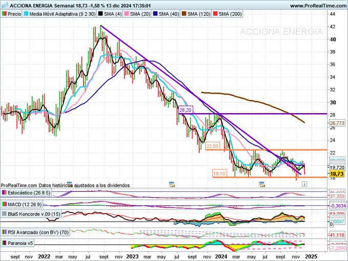Click the 18,10 support level label
Screen dimensions: 348x261
219,173
